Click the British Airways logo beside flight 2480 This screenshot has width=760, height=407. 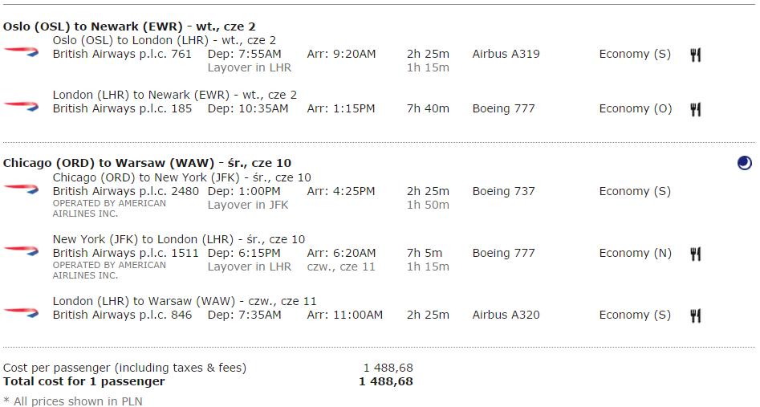coord(21,189)
